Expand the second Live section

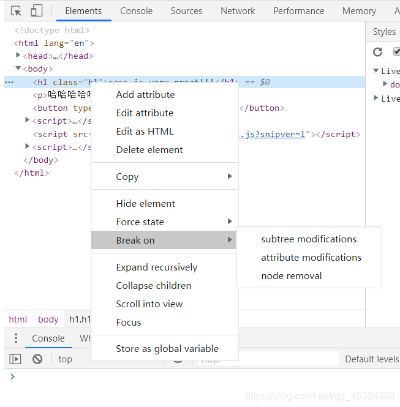click(x=375, y=97)
